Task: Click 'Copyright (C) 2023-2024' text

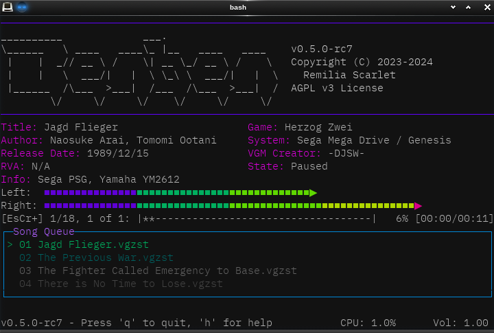Action: [x=362, y=62]
